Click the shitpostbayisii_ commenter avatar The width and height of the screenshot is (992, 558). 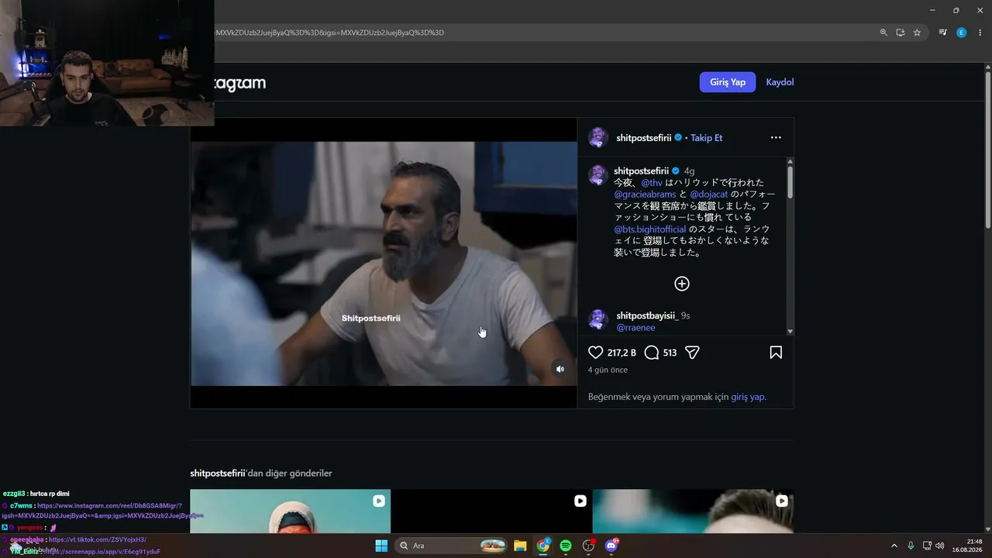coord(598,319)
